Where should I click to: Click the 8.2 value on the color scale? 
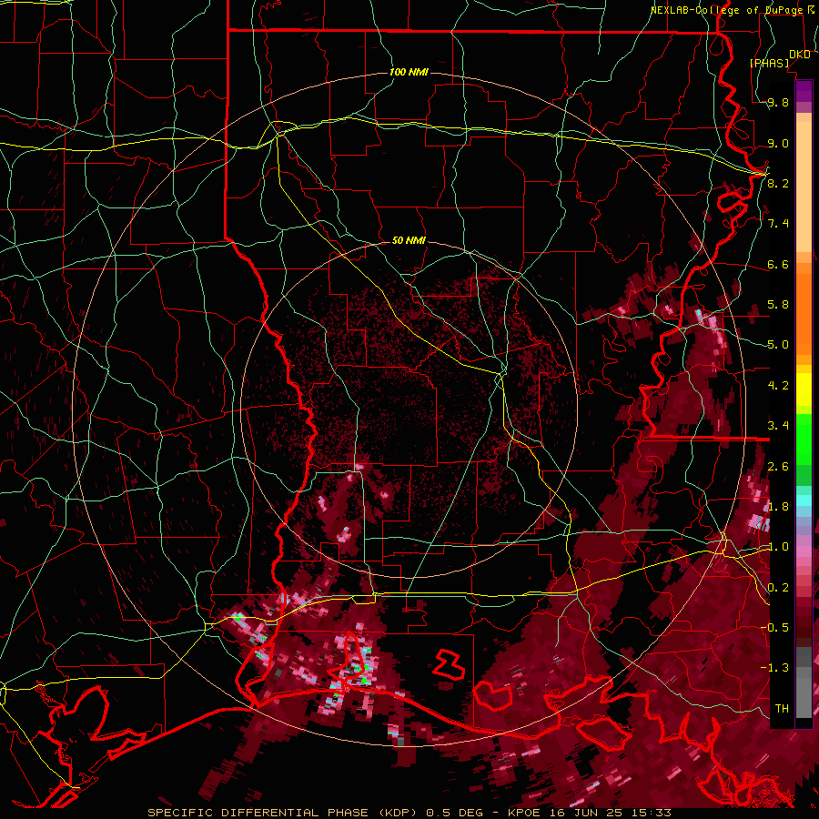point(778,183)
